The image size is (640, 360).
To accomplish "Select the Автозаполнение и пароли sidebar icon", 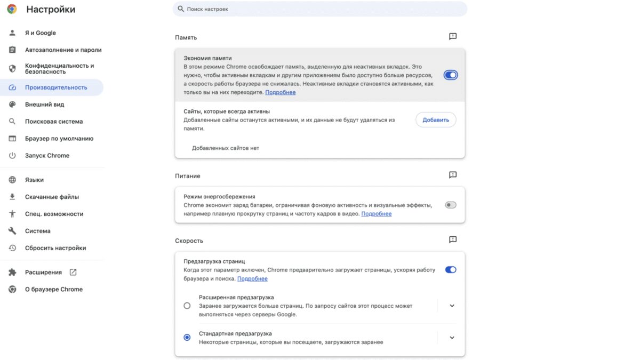I will pyautogui.click(x=12, y=50).
